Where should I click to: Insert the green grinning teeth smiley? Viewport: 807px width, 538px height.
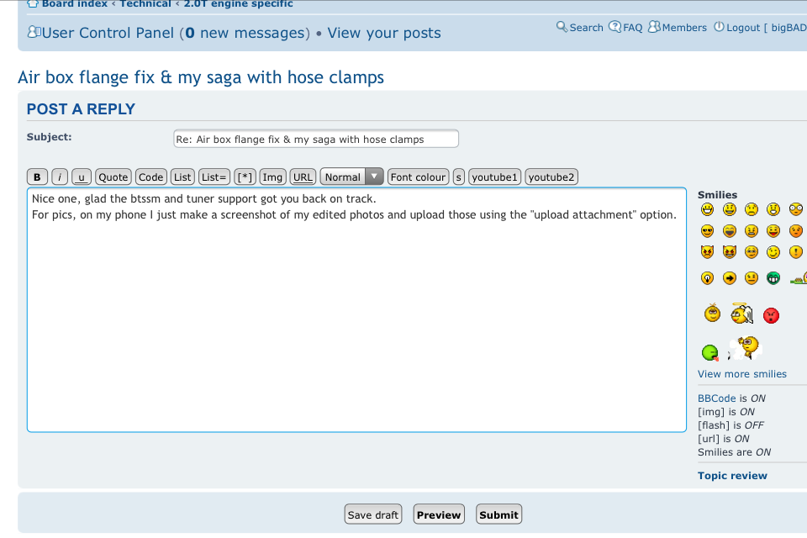click(x=773, y=277)
